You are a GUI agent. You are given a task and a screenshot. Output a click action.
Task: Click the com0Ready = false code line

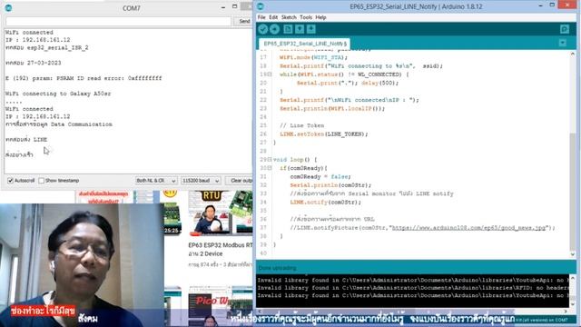click(x=320, y=176)
